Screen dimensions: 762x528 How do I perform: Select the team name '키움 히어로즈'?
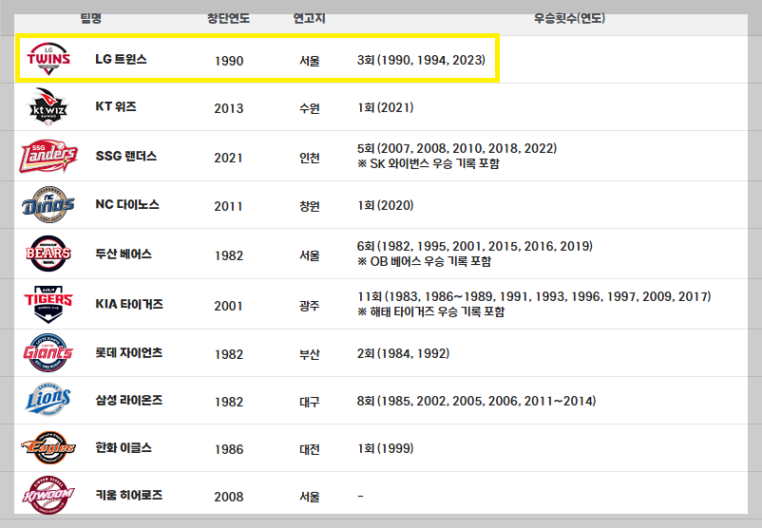tap(129, 495)
